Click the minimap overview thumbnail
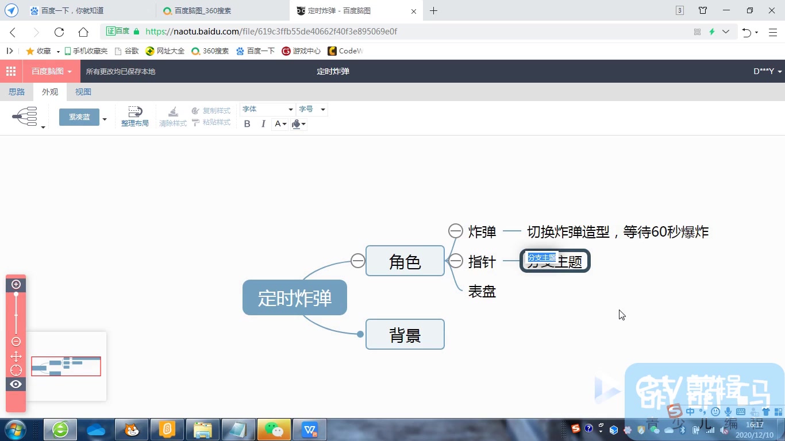This screenshot has width=785, height=441. click(x=66, y=366)
